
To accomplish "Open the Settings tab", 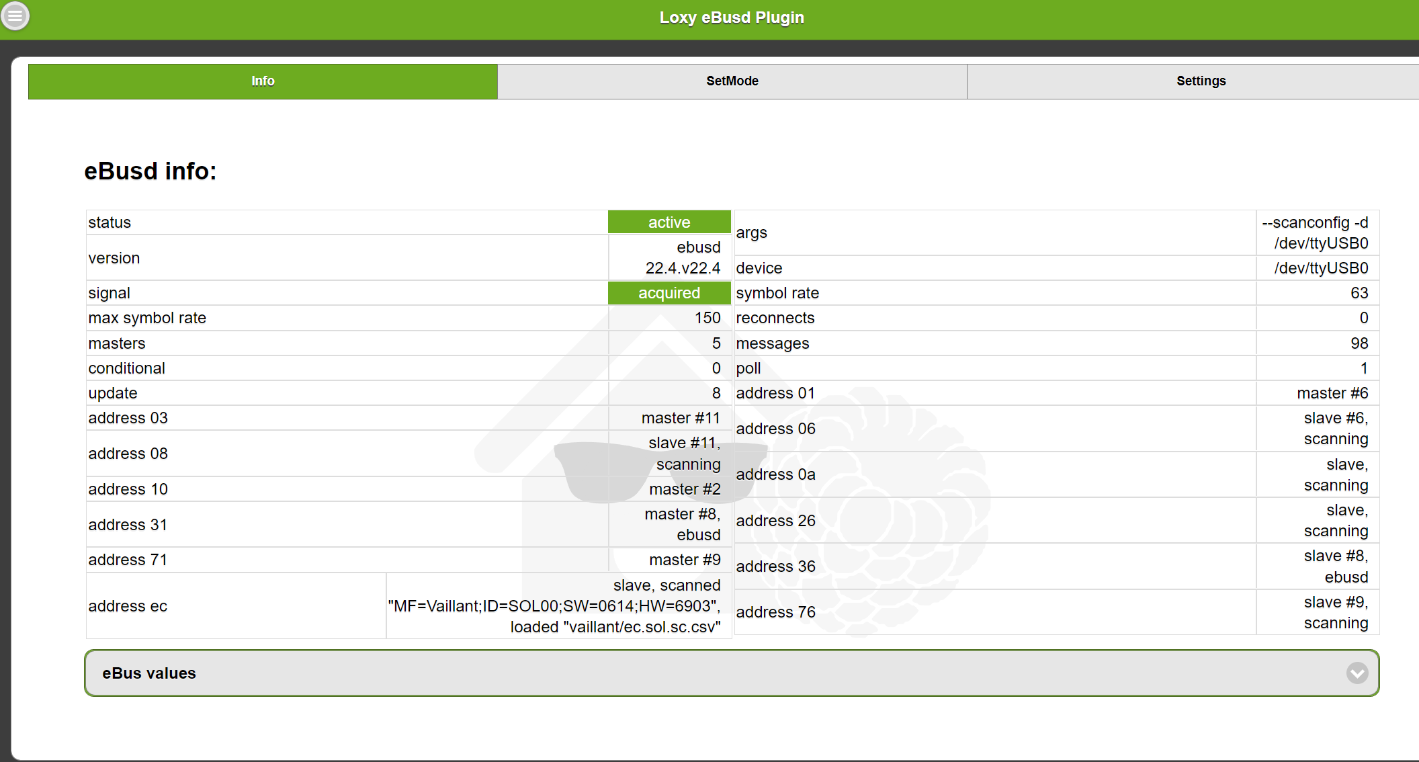I will pyautogui.click(x=1201, y=81).
